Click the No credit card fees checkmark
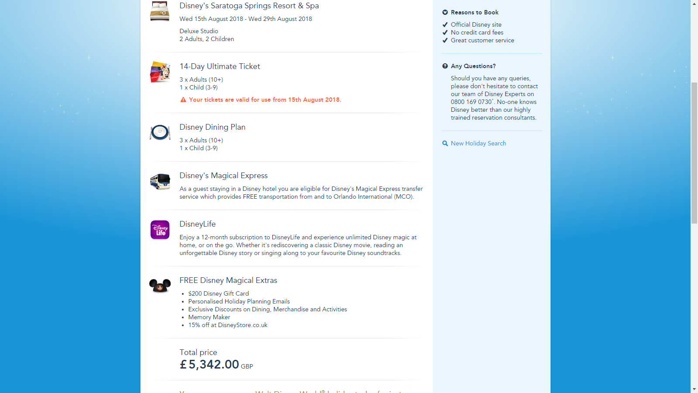 [x=445, y=33]
